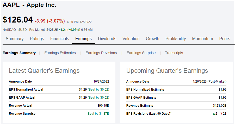Click the $126.04 stock price

pos(18,20)
